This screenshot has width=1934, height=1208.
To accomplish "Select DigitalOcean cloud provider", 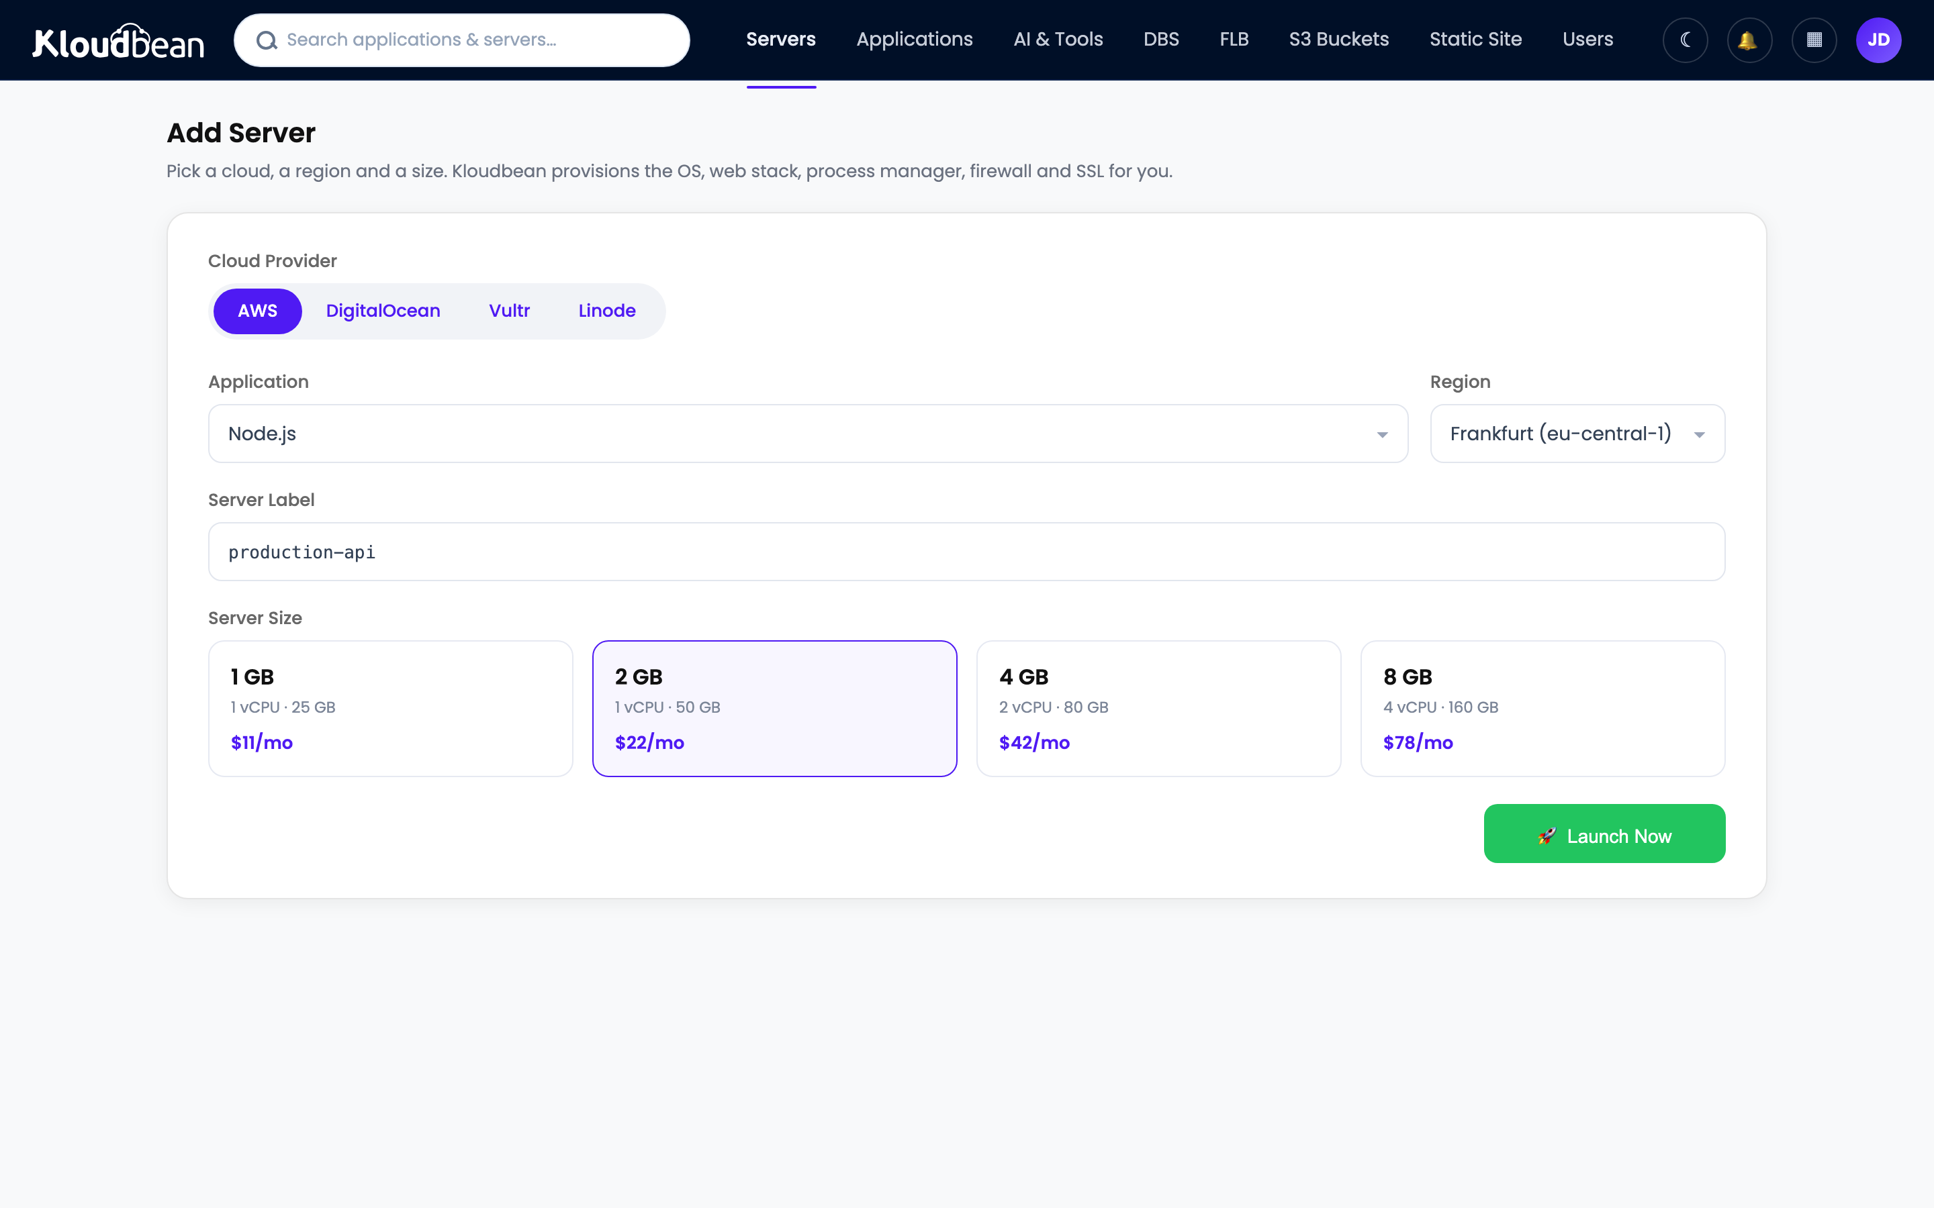I will (383, 311).
